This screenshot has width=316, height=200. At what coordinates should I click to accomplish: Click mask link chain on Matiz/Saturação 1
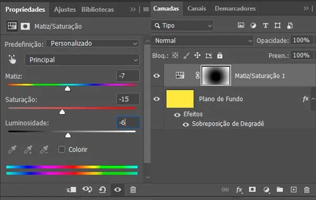pyautogui.click(x=197, y=76)
